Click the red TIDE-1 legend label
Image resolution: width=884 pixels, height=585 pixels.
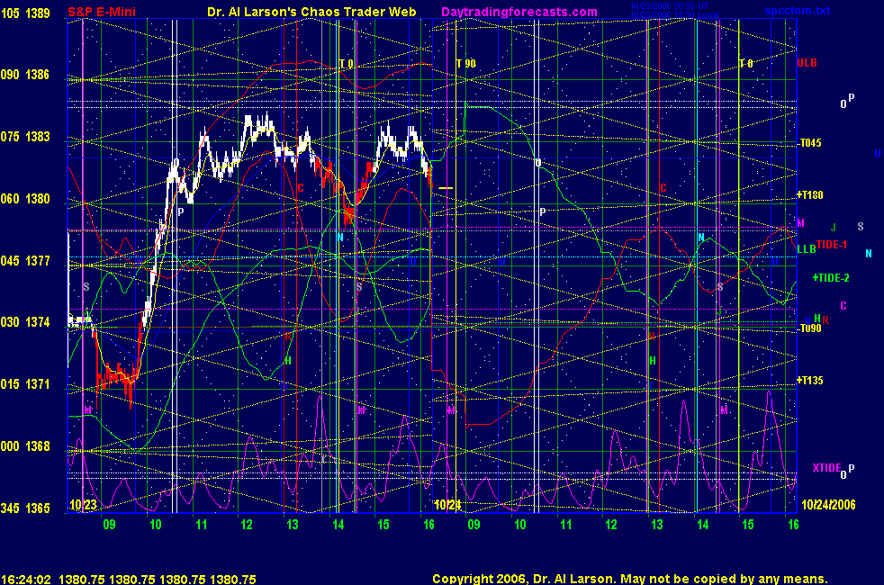pyautogui.click(x=832, y=245)
